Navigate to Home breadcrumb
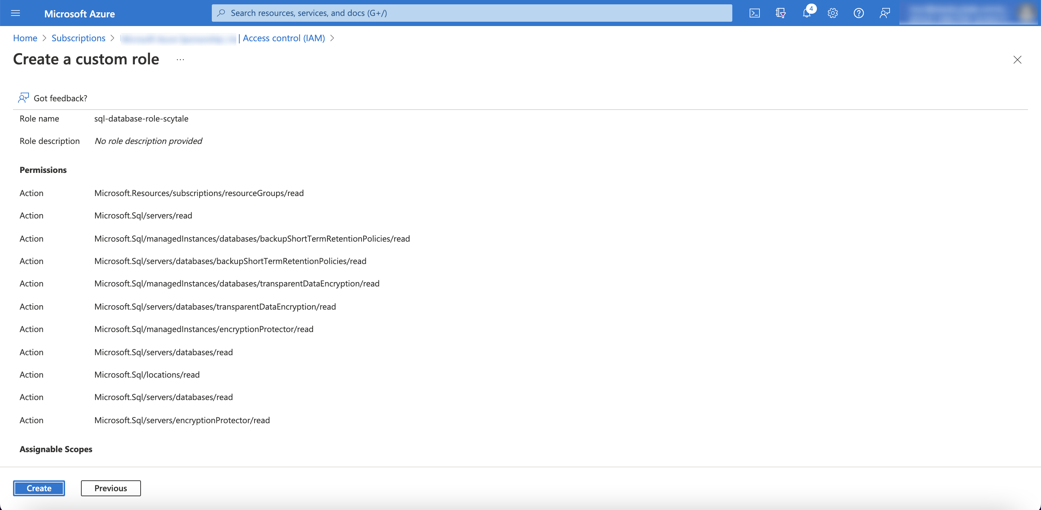 [25, 38]
